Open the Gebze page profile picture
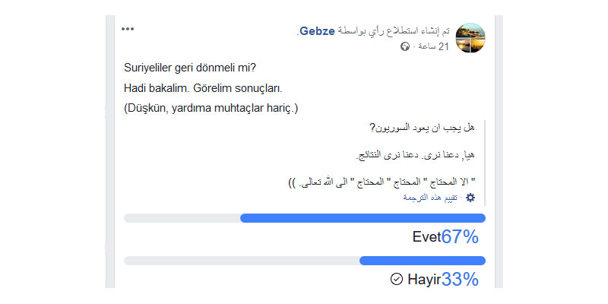 [x=470, y=38]
